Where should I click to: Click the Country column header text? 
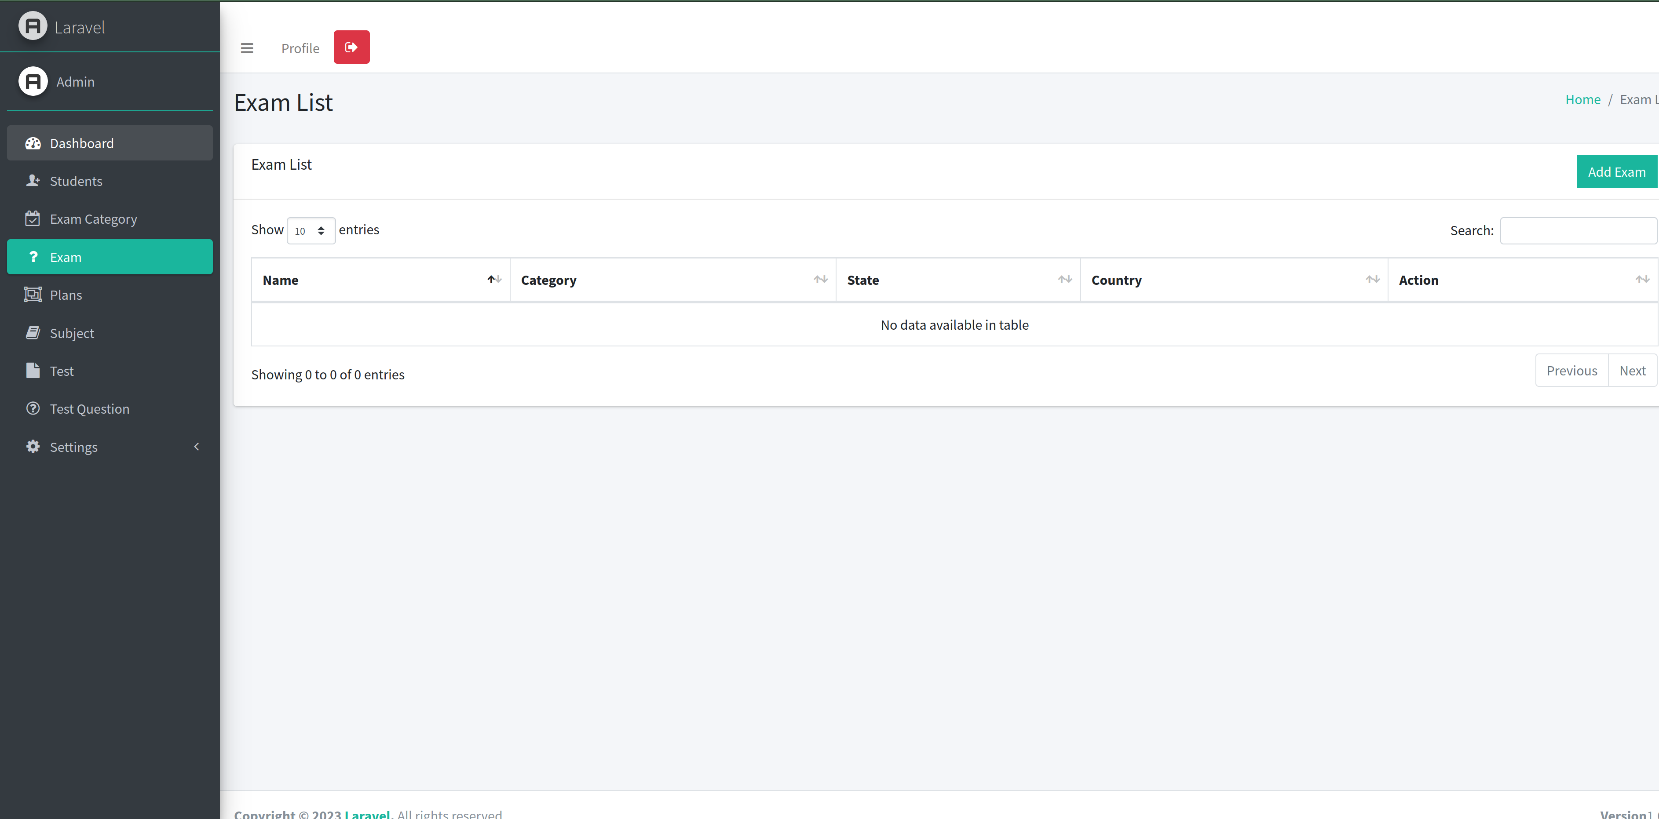pyautogui.click(x=1116, y=280)
